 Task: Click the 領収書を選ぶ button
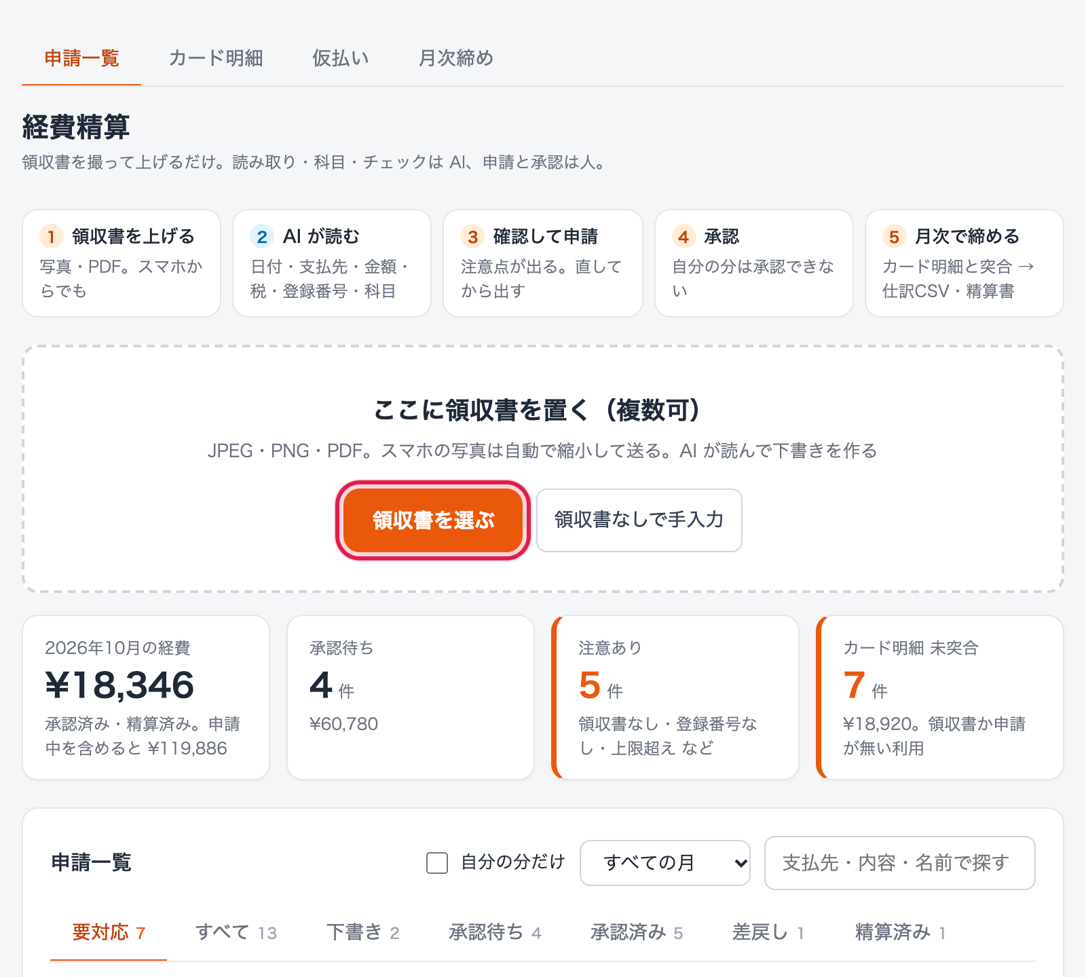click(x=433, y=520)
